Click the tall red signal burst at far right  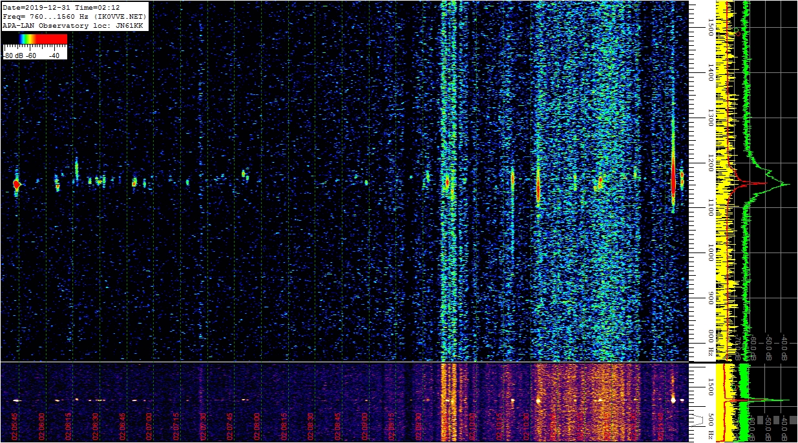click(x=673, y=176)
